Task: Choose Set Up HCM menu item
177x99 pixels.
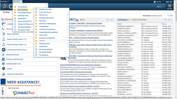Action: tap(43, 35)
